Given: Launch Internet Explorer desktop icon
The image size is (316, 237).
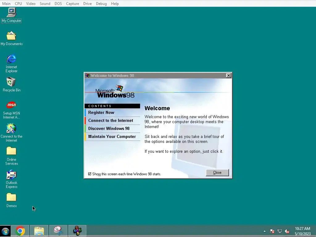Looking at the screenshot, I should pos(11,63).
